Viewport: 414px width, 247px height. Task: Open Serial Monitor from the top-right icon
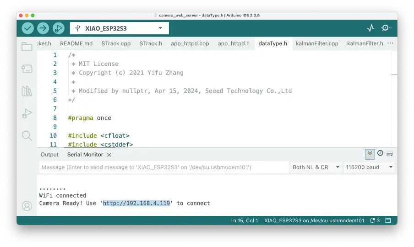click(386, 28)
